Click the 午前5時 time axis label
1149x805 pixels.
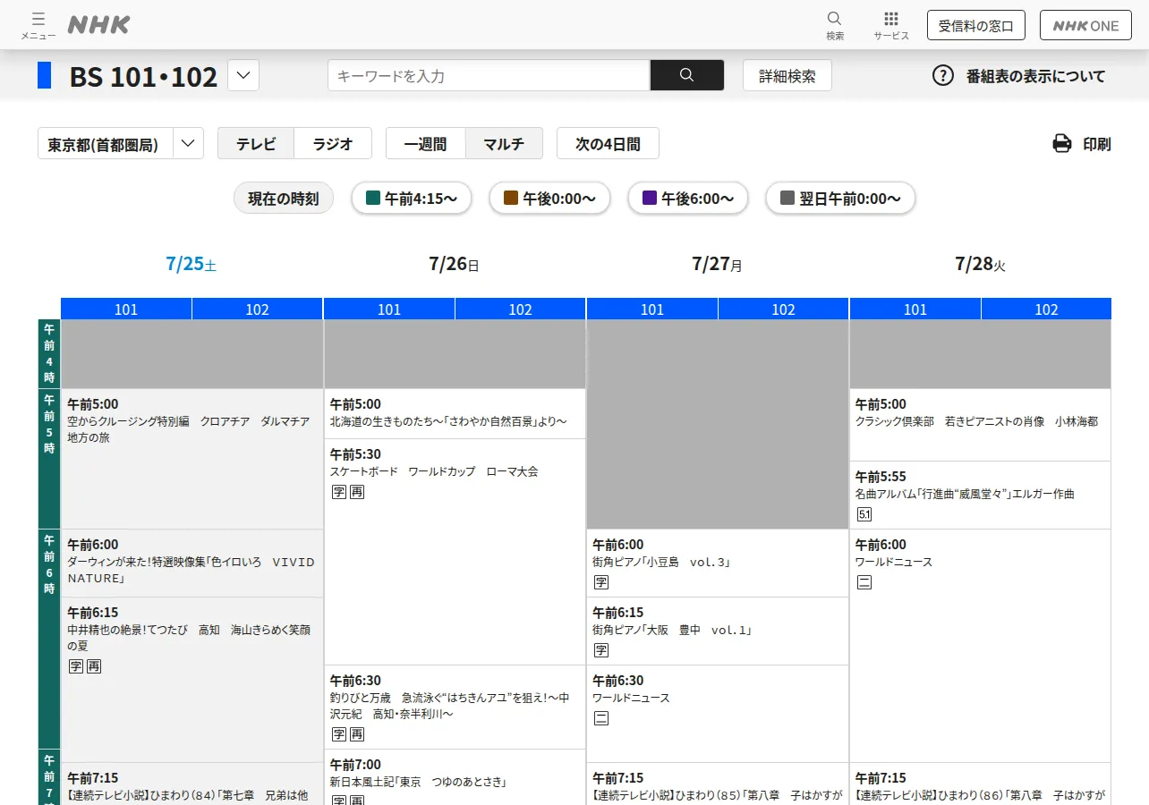click(49, 459)
